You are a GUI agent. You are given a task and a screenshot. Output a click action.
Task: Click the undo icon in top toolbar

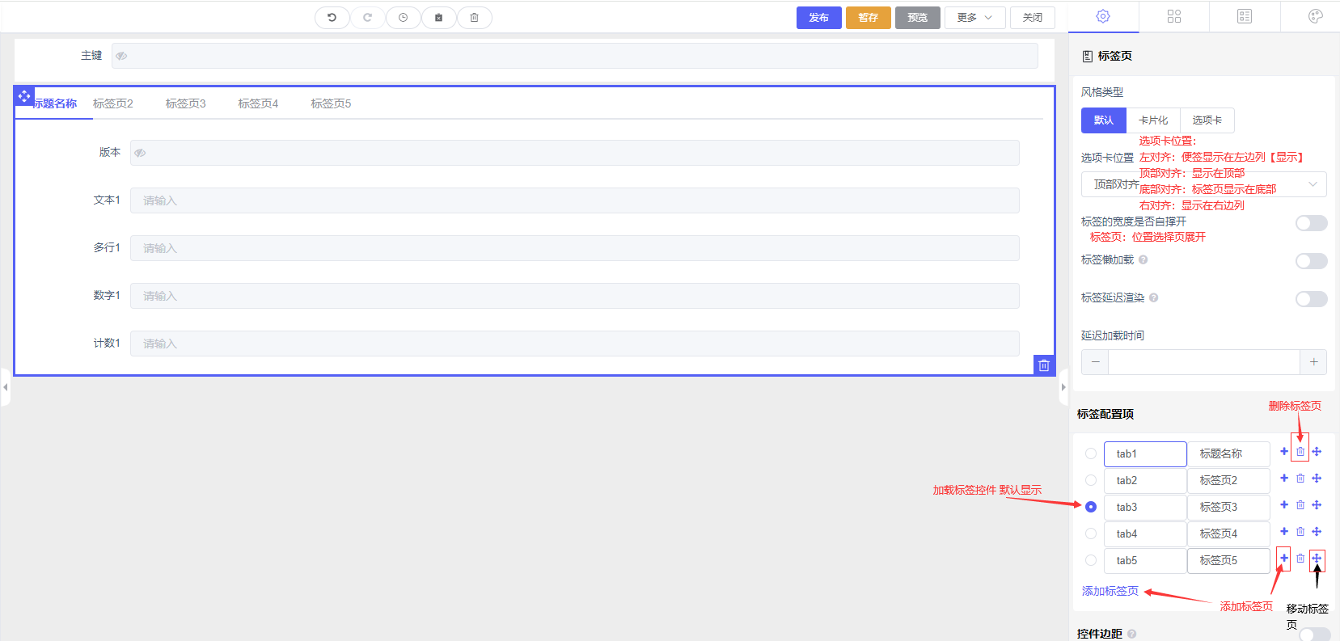(x=332, y=17)
